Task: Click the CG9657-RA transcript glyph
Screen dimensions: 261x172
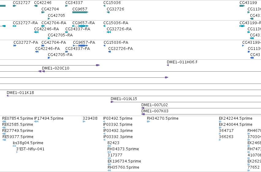Action: click(80, 26)
